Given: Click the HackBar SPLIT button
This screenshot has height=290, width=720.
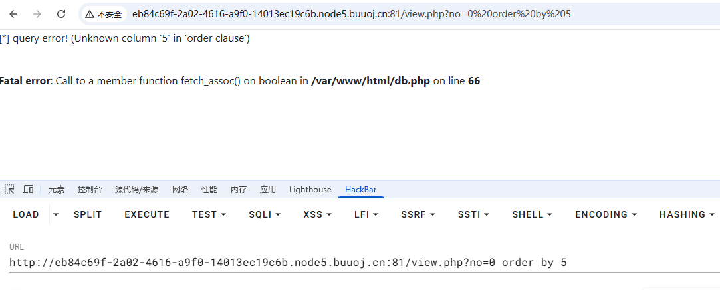Looking at the screenshot, I should [88, 214].
